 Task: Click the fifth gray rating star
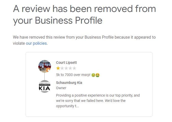click(x=74, y=68)
